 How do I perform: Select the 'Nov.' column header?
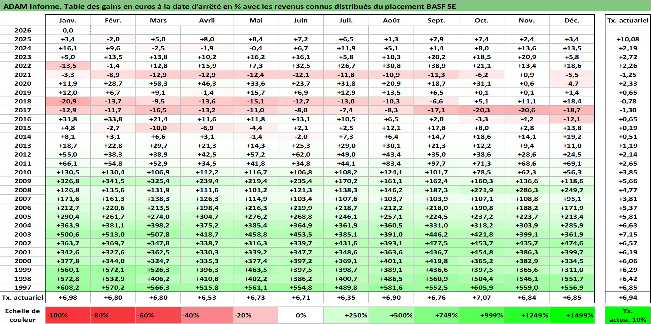(527, 20)
